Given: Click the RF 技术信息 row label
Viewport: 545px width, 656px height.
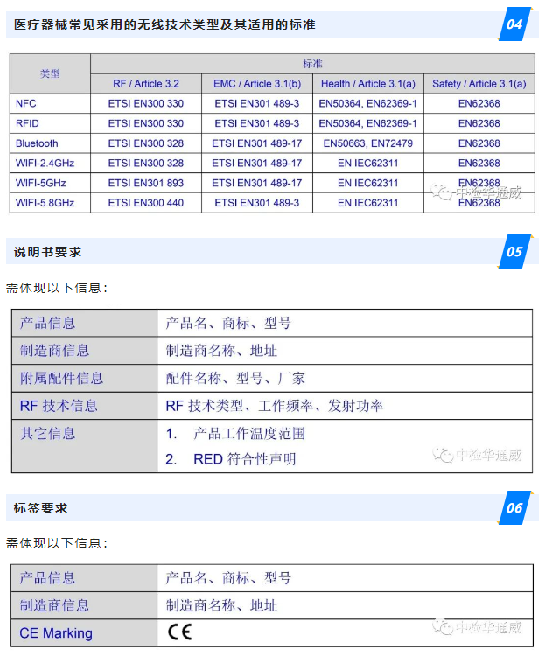Looking at the screenshot, I should click(x=59, y=406).
